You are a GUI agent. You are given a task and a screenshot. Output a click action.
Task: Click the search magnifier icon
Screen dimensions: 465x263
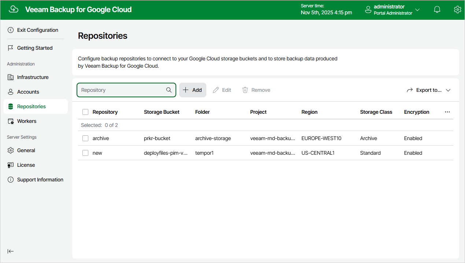click(x=169, y=90)
